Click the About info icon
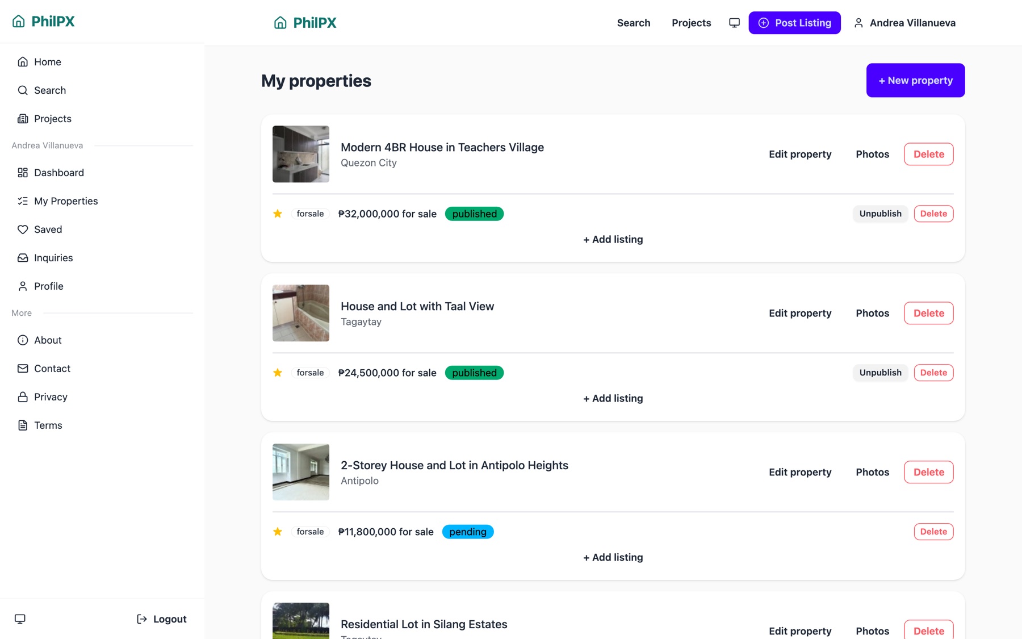 click(23, 340)
